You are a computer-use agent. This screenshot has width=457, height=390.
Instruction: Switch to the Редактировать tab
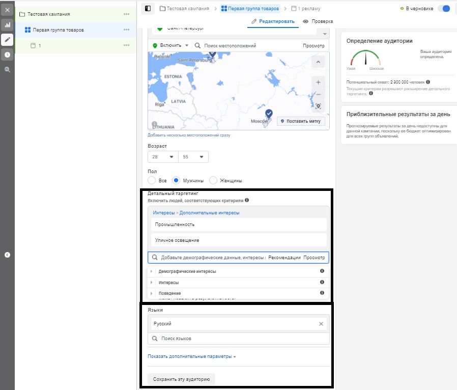[x=273, y=21]
